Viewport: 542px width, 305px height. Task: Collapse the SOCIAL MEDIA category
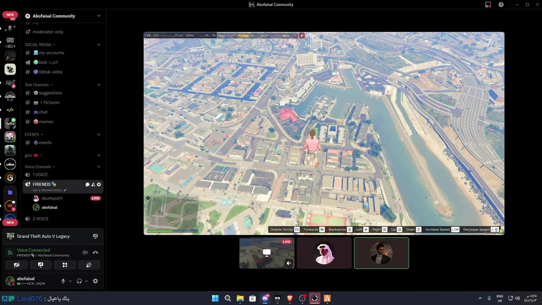coord(39,44)
